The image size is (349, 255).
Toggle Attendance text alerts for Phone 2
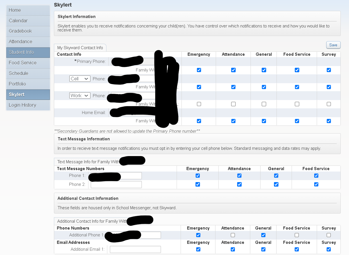[x=239, y=184]
